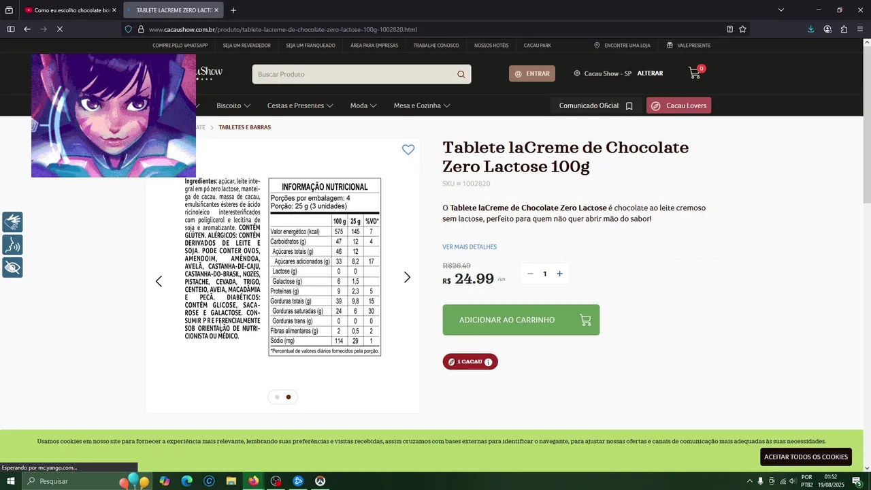
Task: Show previous product image with left arrow
Action: 159,281
